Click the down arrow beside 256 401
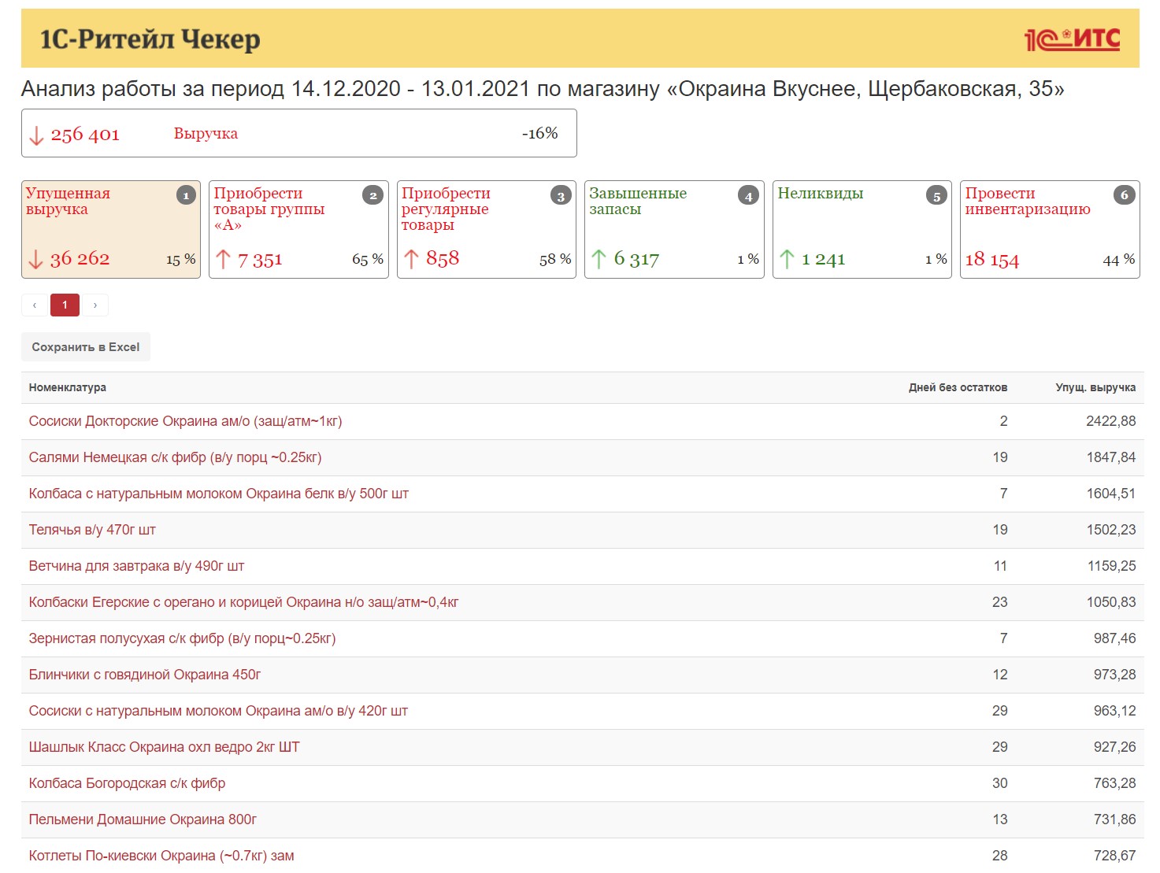 [36, 135]
